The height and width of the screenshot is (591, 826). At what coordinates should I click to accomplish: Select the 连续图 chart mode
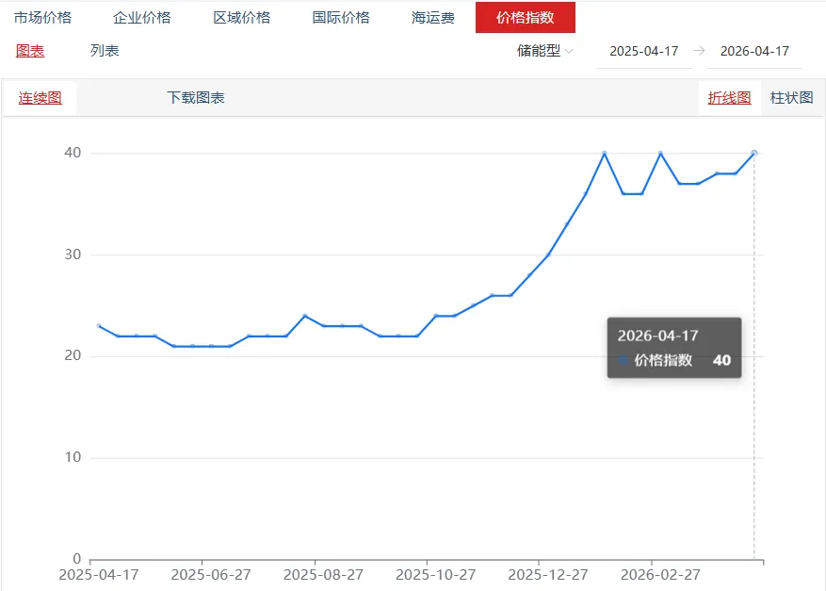point(40,97)
